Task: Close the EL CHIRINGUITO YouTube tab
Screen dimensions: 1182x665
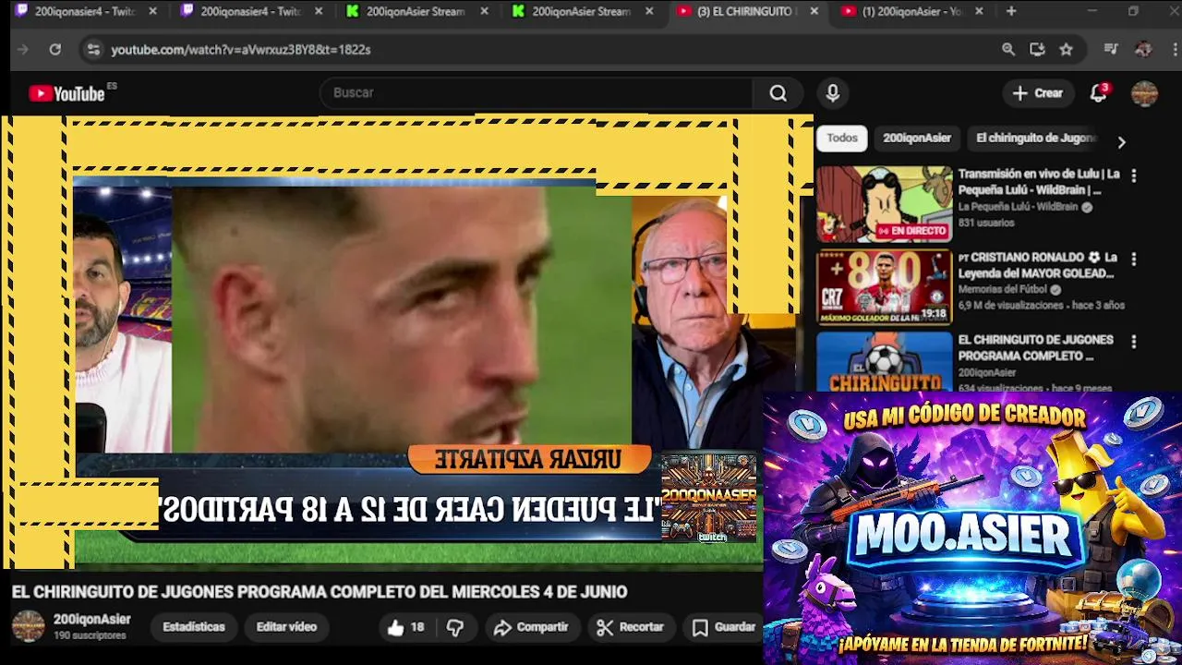Action: 814,12
